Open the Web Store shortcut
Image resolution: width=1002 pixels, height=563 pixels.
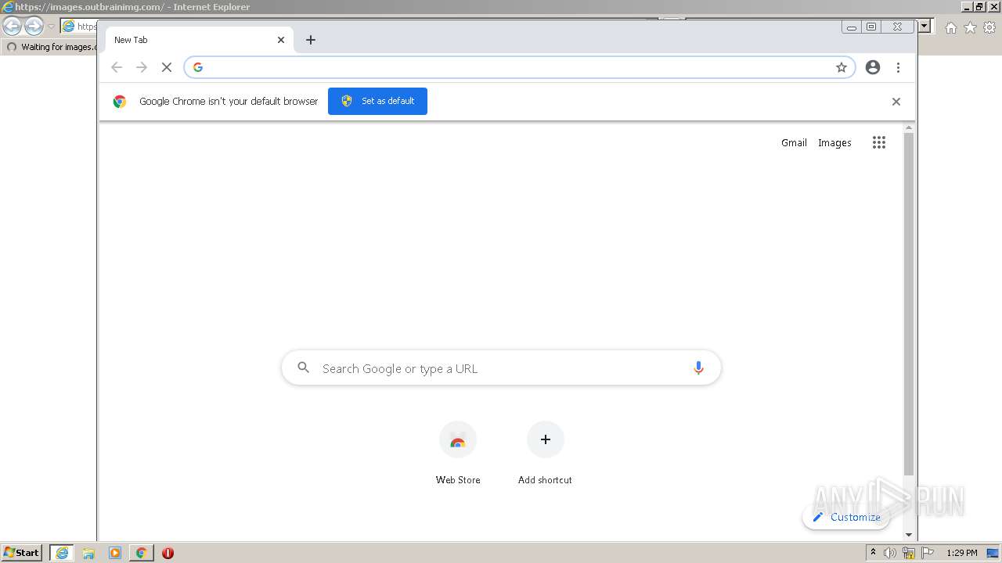click(458, 454)
